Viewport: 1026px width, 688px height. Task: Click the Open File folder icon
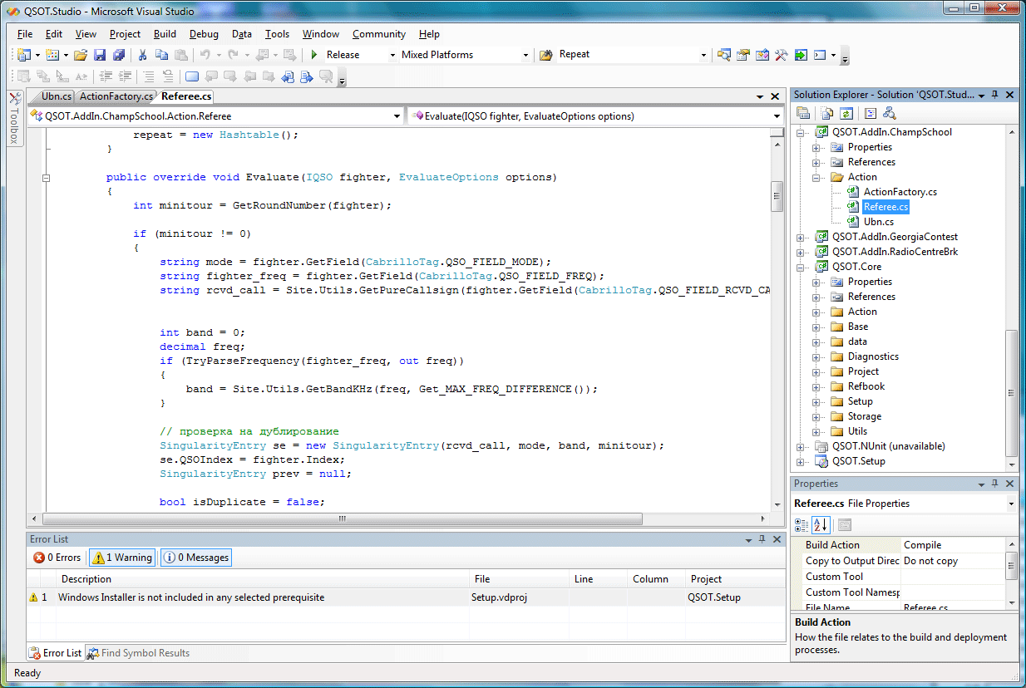point(81,55)
